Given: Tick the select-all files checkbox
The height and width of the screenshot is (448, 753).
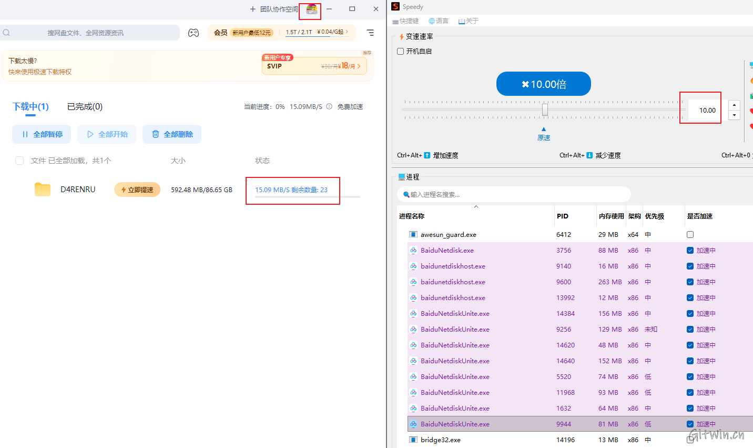Looking at the screenshot, I should pos(19,161).
